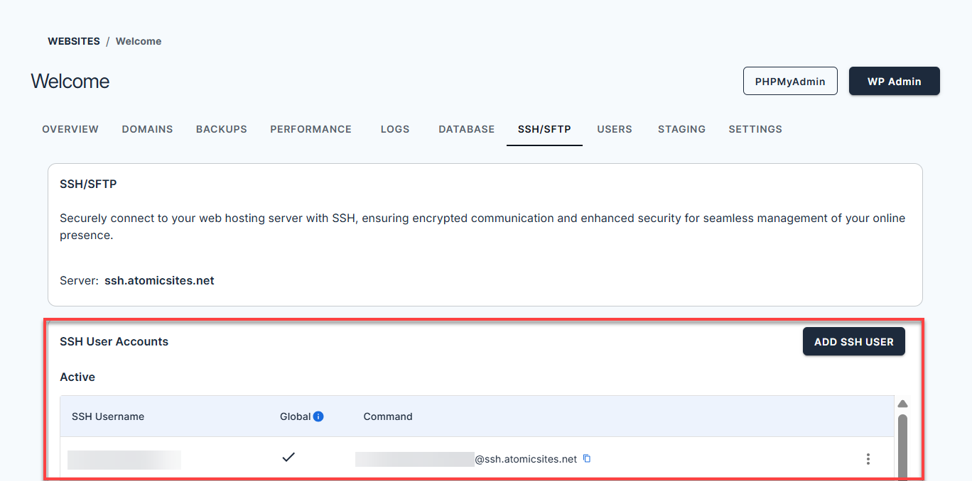Select the SSH/SFTP tab
This screenshot has width=972, height=481.
click(544, 129)
